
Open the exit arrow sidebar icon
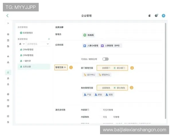[x=8, y=116]
